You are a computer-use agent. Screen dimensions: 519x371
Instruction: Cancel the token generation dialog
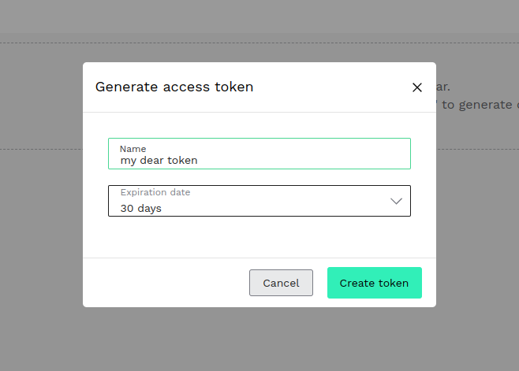point(281,283)
